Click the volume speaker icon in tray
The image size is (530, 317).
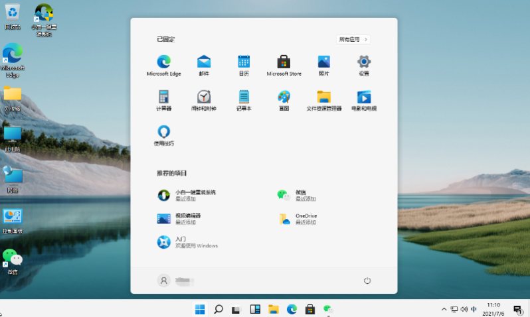coord(464,309)
